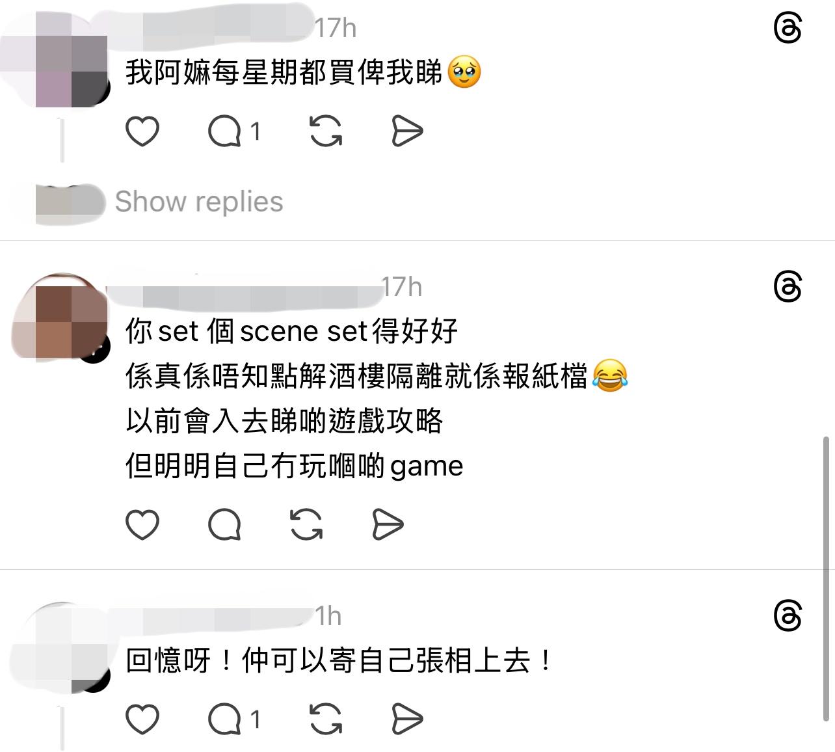
Task: Open replies on the grandma comment
Action: tap(234, 131)
